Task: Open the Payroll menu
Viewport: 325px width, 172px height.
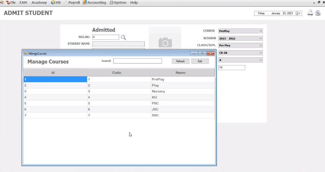Action: 72,3
